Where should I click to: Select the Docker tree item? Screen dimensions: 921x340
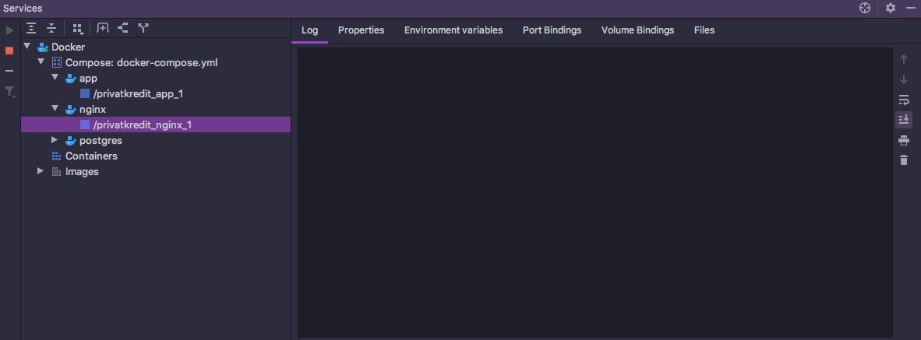[68, 47]
